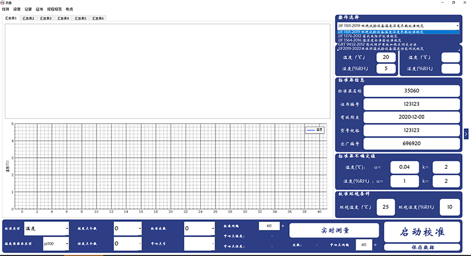The image size is (471, 256).
Task: Click the humidity k value field
Action: pos(446,181)
